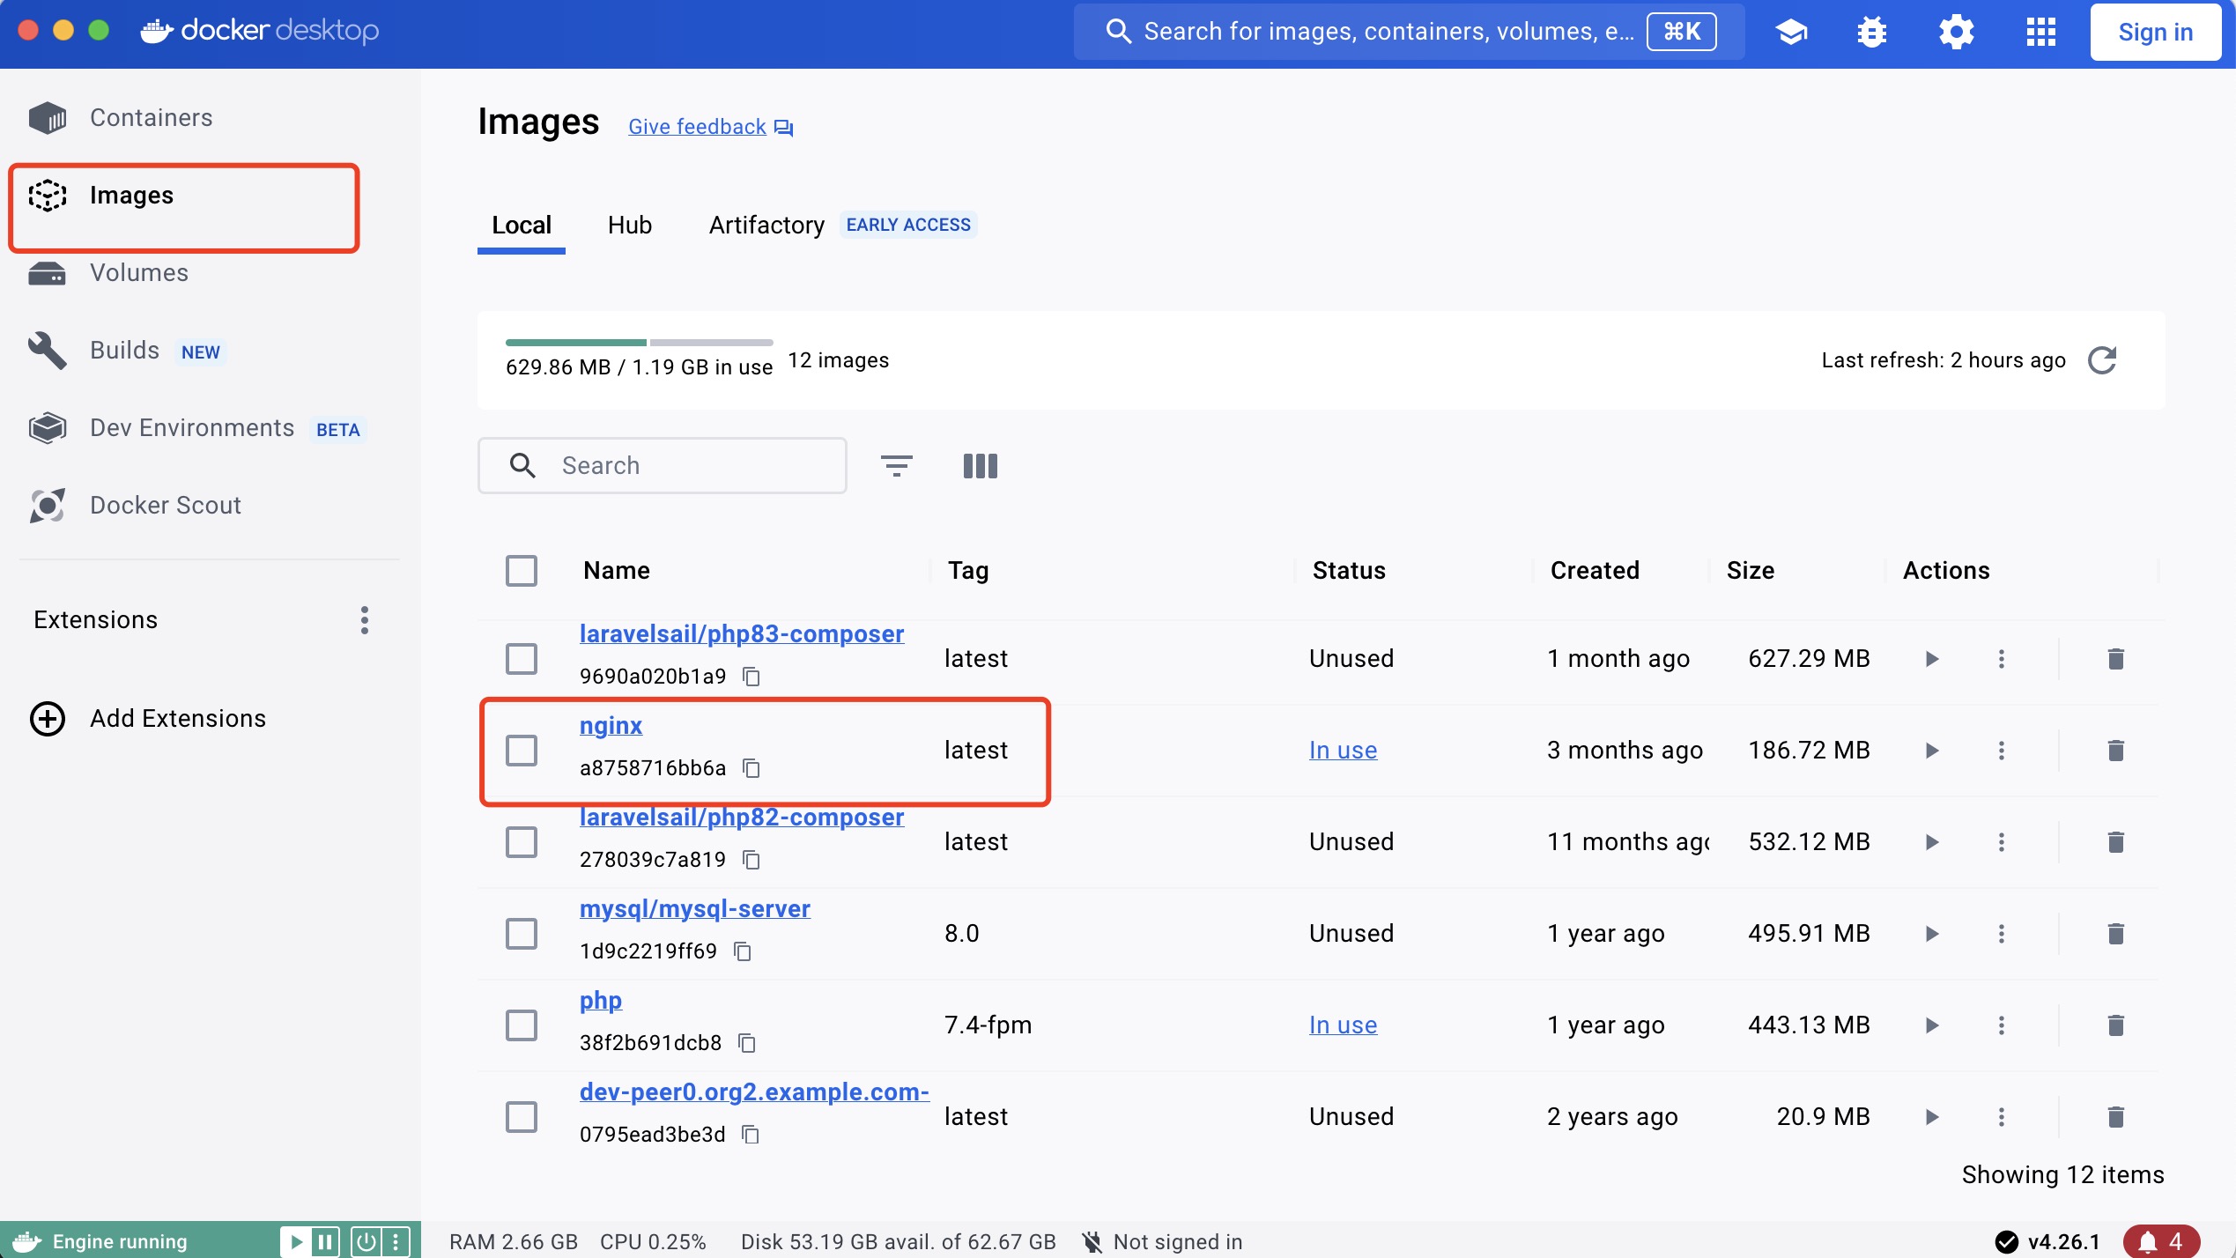Click the Sign in button

click(x=2155, y=32)
